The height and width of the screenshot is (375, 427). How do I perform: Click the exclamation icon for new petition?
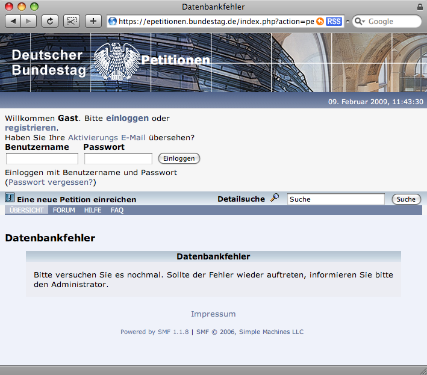pyautogui.click(x=10, y=197)
